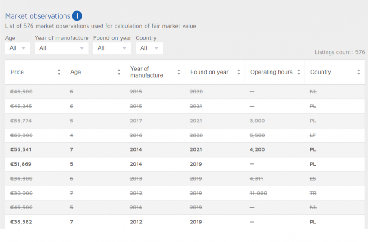Viewport: 368px width, 242px height.
Task: Click the Market observations heading
Action: [38, 16]
